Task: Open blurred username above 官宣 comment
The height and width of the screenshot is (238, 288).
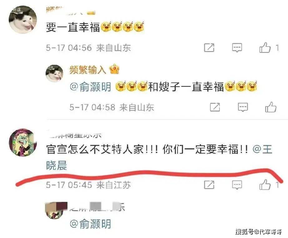Action: coord(74,135)
